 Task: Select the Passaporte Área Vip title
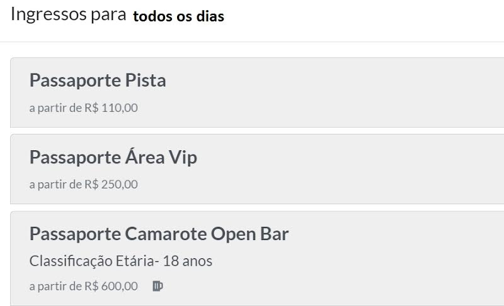(113, 157)
